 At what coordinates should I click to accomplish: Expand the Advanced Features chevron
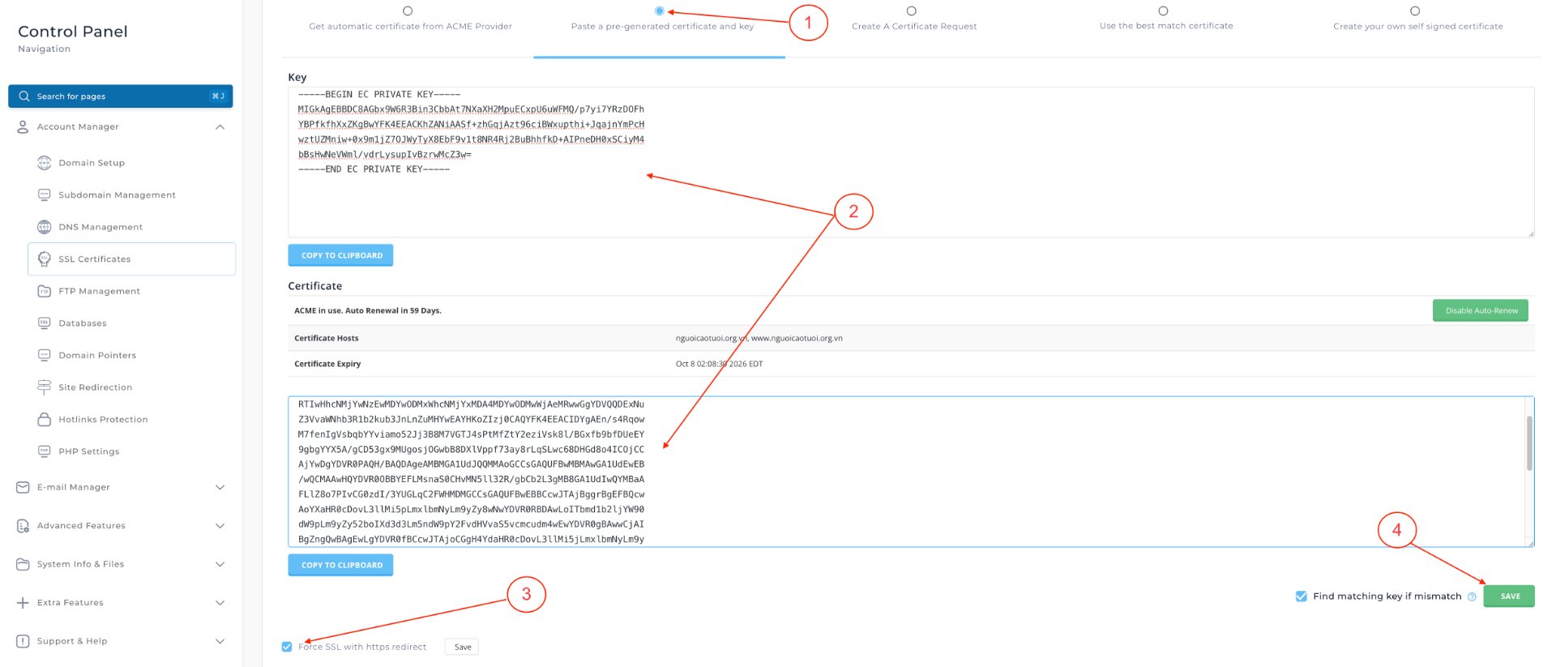pos(220,525)
